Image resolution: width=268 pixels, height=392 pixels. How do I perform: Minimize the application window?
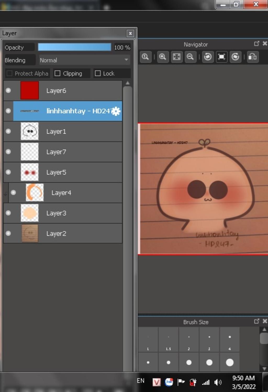coord(223,4)
